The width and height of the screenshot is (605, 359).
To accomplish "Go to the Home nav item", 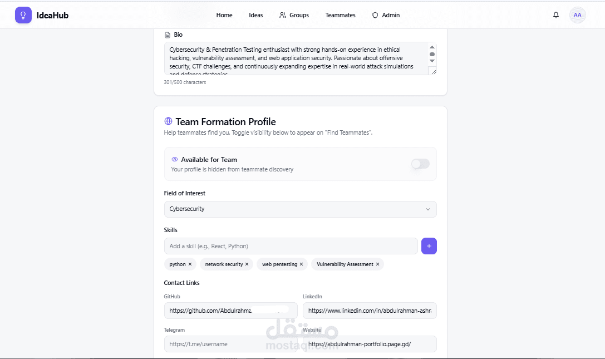I will 224,15.
